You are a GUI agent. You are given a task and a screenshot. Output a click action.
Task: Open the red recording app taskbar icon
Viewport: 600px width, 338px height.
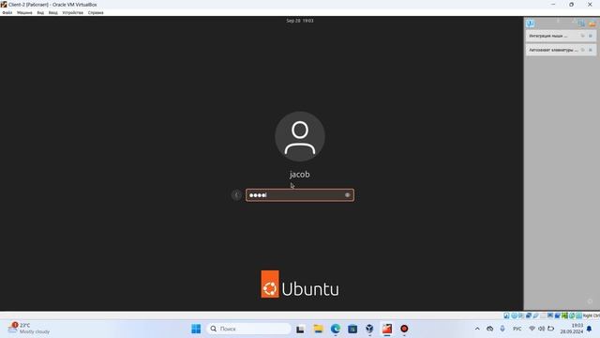point(404,329)
